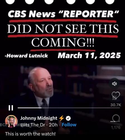Image resolution: width=125 pixels, height=140 pixels.
Task: Pause the playing video
Action: click(11, 108)
